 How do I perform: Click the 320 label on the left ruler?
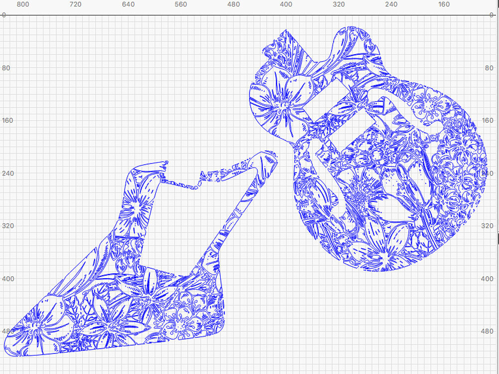[7, 225]
